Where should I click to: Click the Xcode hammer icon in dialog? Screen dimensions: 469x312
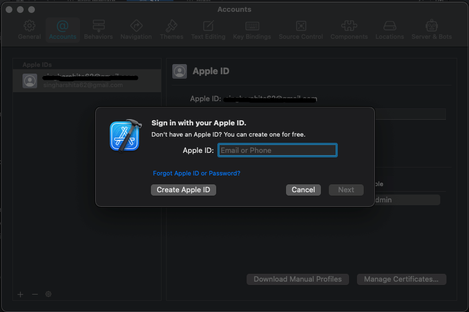(x=126, y=136)
